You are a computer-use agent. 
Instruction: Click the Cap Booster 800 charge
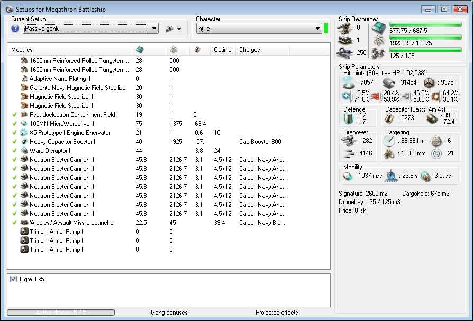coord(260,142)
